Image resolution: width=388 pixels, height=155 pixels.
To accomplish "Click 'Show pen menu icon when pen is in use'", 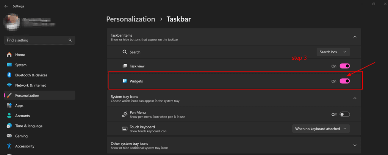I will [157, 116].
